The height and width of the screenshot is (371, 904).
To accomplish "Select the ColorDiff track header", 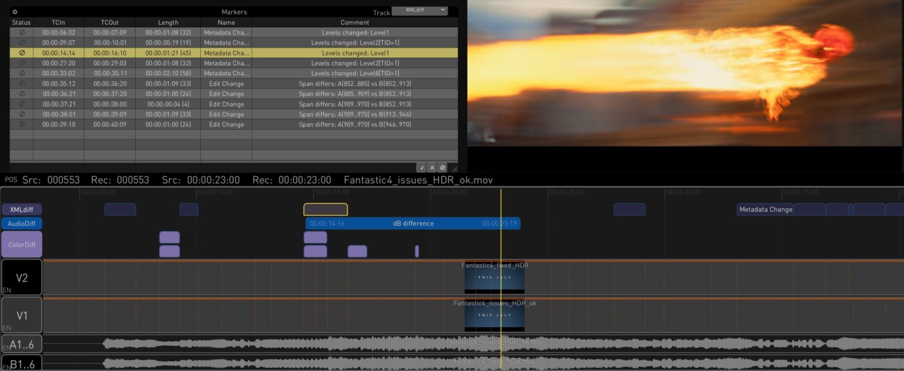I will pos(21,245).
